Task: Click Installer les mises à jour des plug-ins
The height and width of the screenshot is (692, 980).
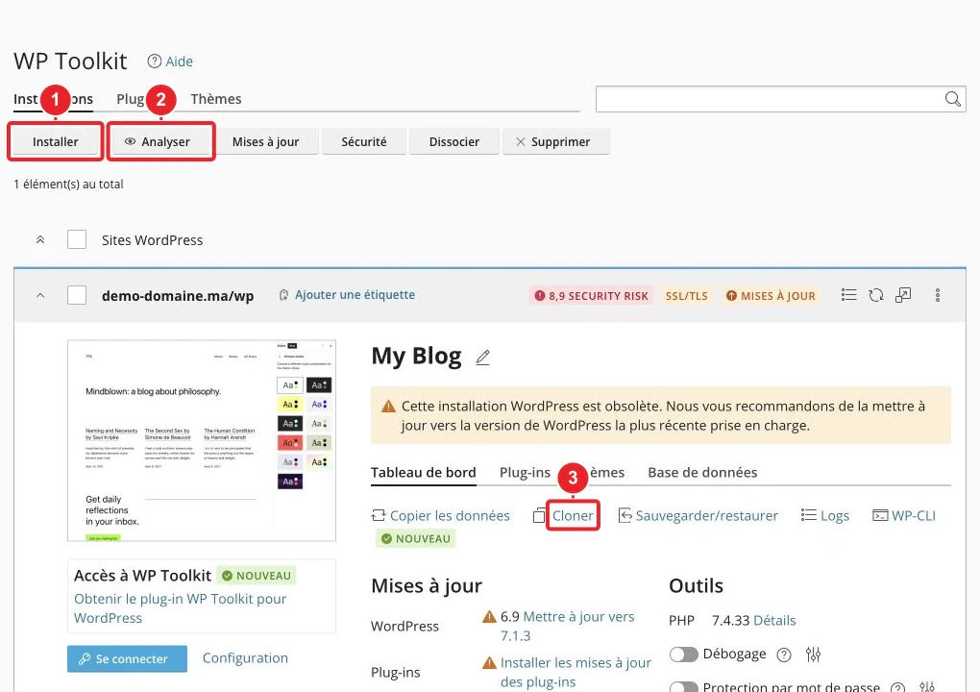Action: (x=576, y=672)
